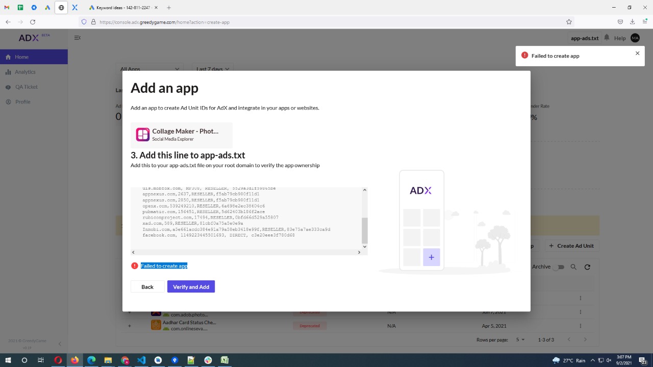Click inside the app-ads.txt code box
Screen dimensions: 653x367
[246, 218]
